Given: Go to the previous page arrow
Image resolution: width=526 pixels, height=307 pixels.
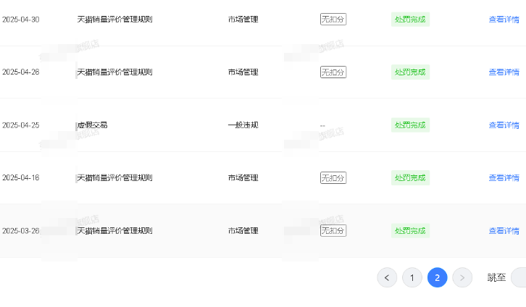Looking at the screenshot, I should click(387, 277).
